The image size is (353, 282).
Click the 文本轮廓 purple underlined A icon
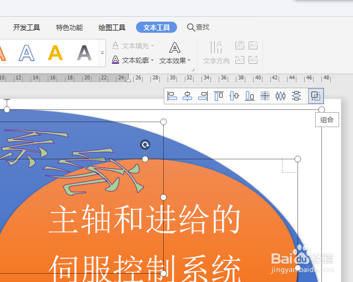[115, 60]
